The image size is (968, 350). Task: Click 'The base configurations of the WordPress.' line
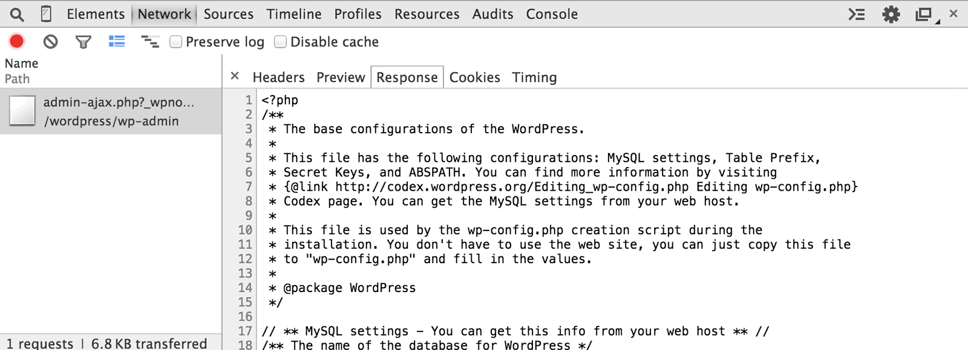pyautogui.click(x=427, y=129)
